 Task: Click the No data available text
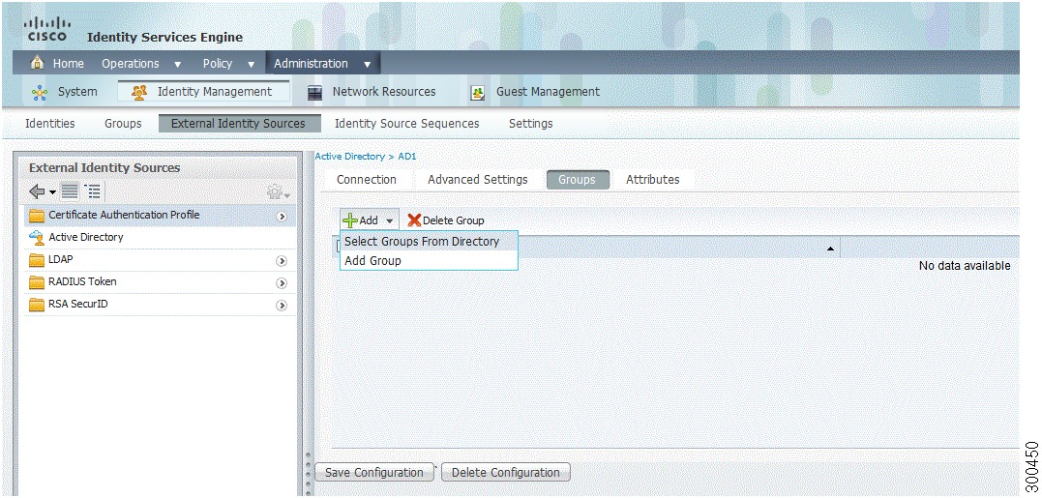click(x=965, y=266)
